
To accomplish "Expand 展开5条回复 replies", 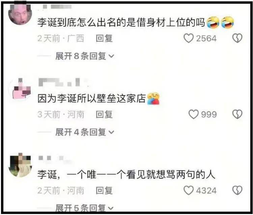I will 84,208.
